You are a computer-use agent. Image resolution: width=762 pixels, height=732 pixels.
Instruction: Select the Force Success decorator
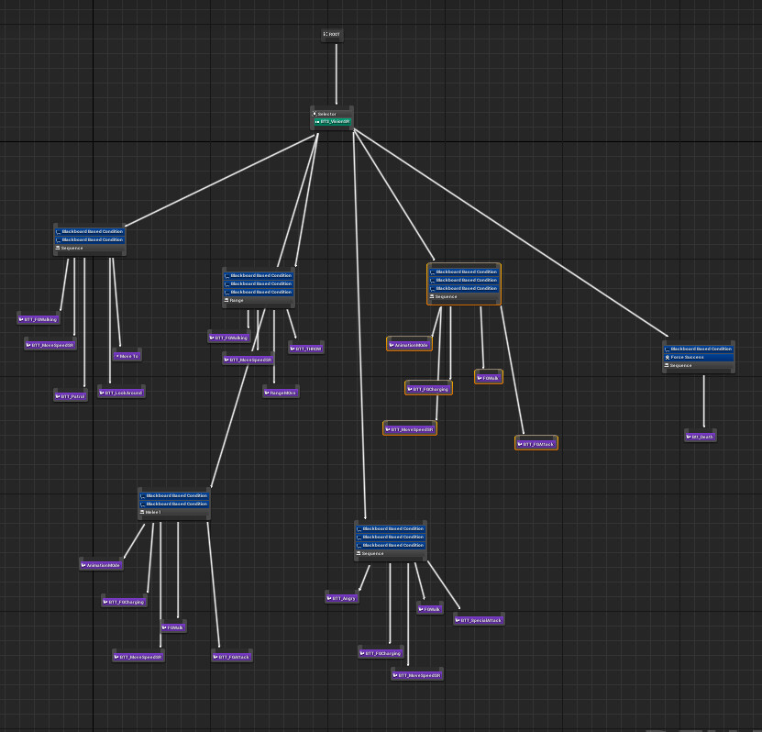(699, 357)
